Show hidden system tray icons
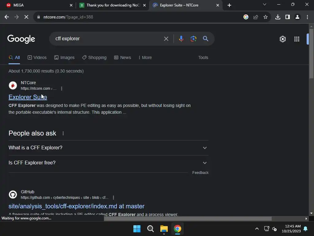Image resolution: width=314 pixels, height=236 pixels. pos(257,229)
